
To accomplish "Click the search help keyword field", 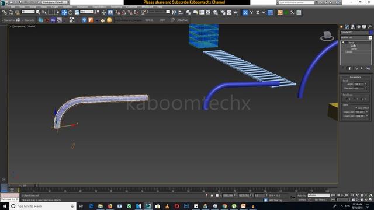I will tap(296, 2).
